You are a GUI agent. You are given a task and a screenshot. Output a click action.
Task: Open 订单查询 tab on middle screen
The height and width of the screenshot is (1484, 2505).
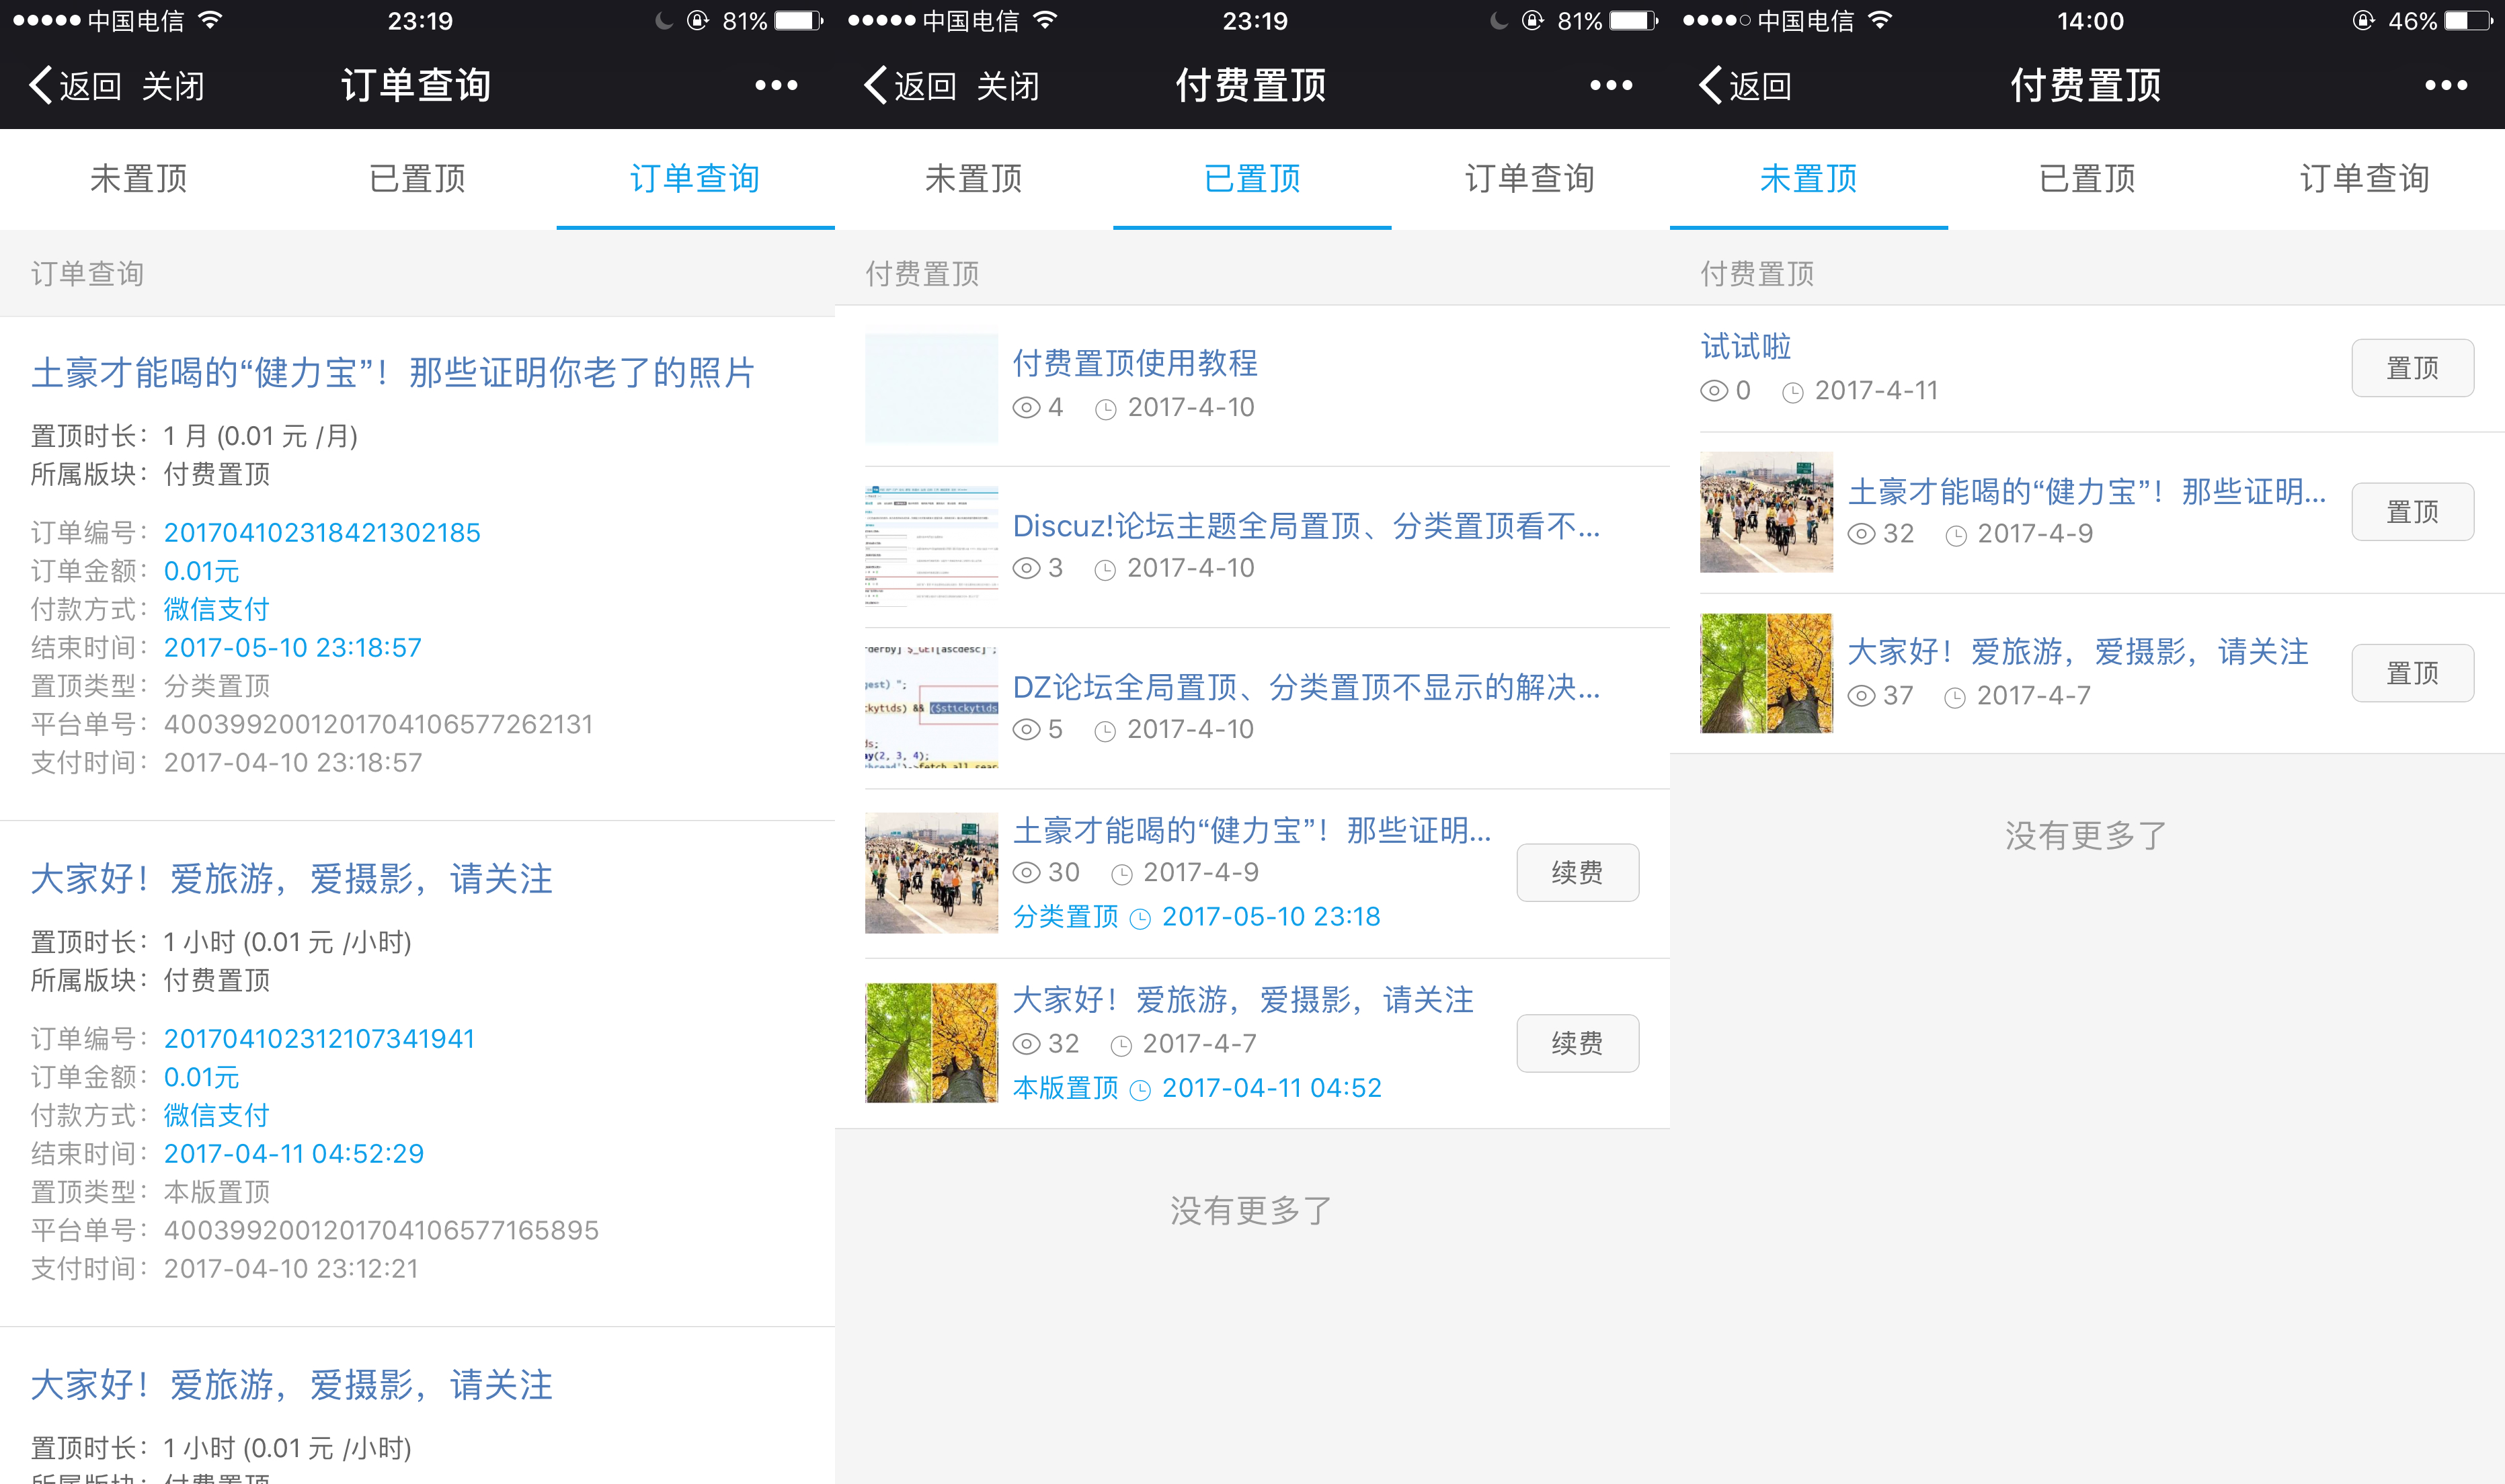point(1530,179)
